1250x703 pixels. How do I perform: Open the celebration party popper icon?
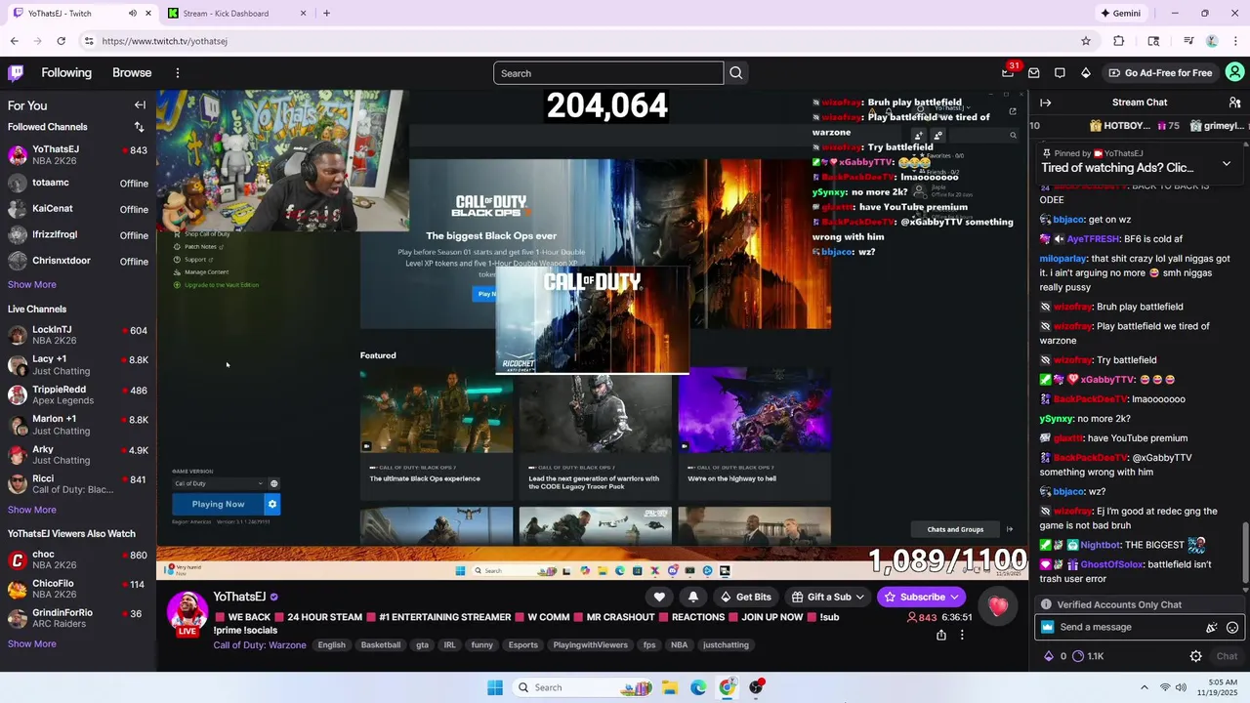pos(1212,628)
